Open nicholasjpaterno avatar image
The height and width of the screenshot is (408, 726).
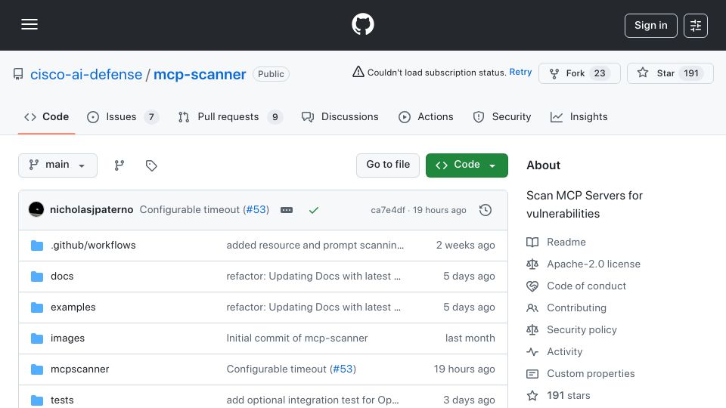click(x=36, y=209)
